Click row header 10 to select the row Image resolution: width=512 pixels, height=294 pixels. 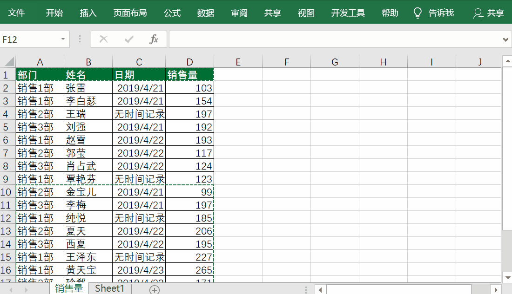pyautogui.click(x=7, y=192)
